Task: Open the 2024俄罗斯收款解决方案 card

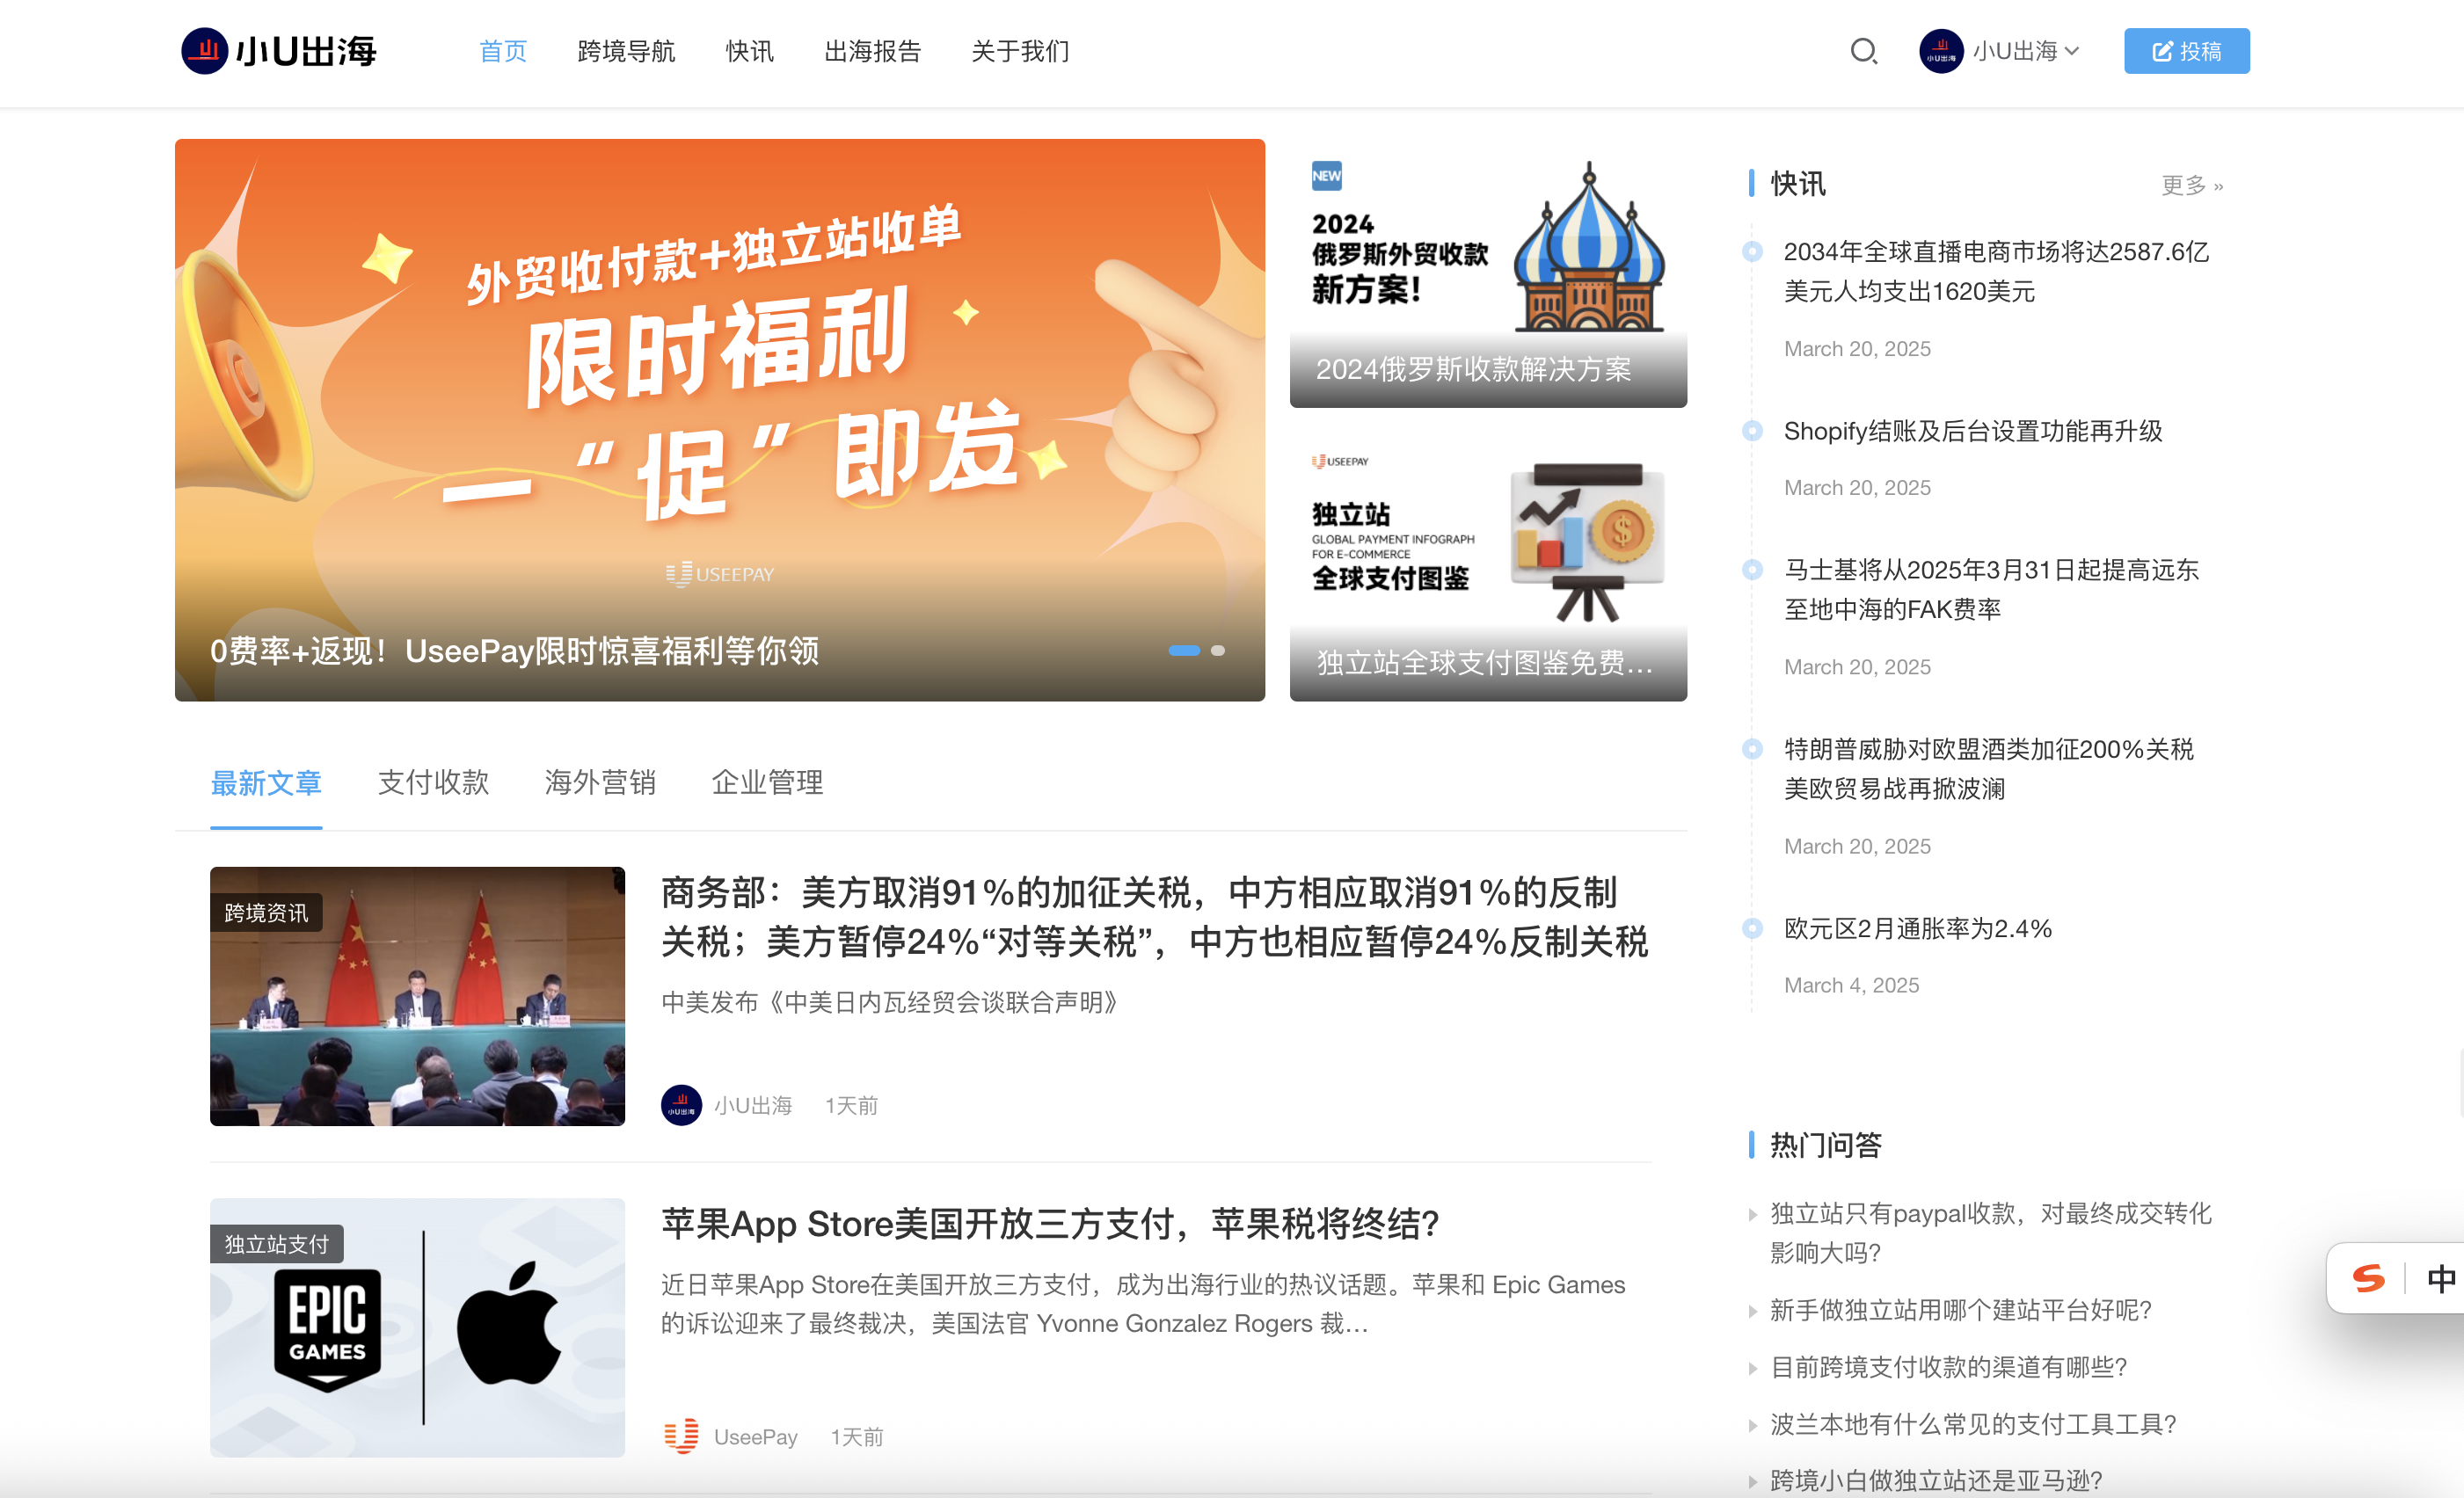Action: pyautogui.click(x=1488, y=274)
